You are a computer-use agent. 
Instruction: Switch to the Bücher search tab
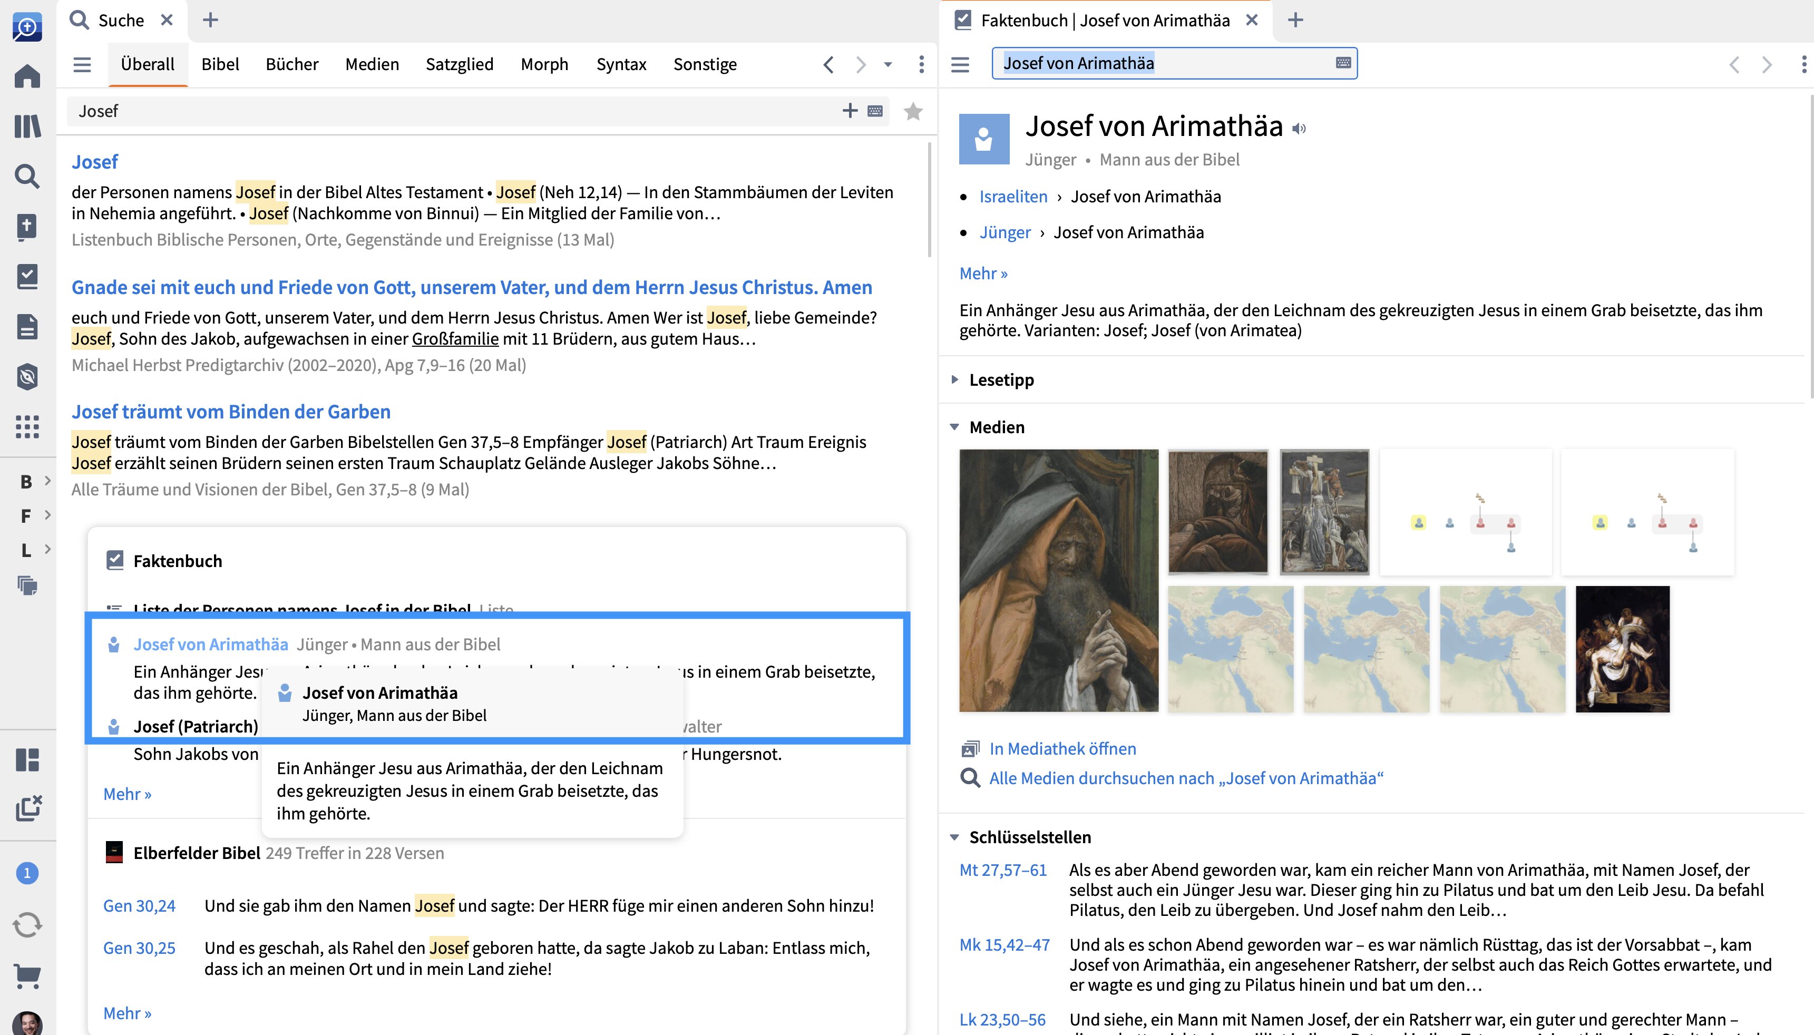(x=292, y=65)
